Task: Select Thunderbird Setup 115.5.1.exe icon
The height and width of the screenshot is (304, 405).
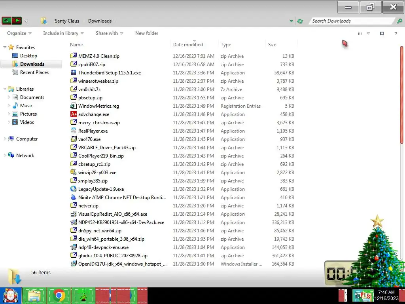Action: tap(74, 72)
